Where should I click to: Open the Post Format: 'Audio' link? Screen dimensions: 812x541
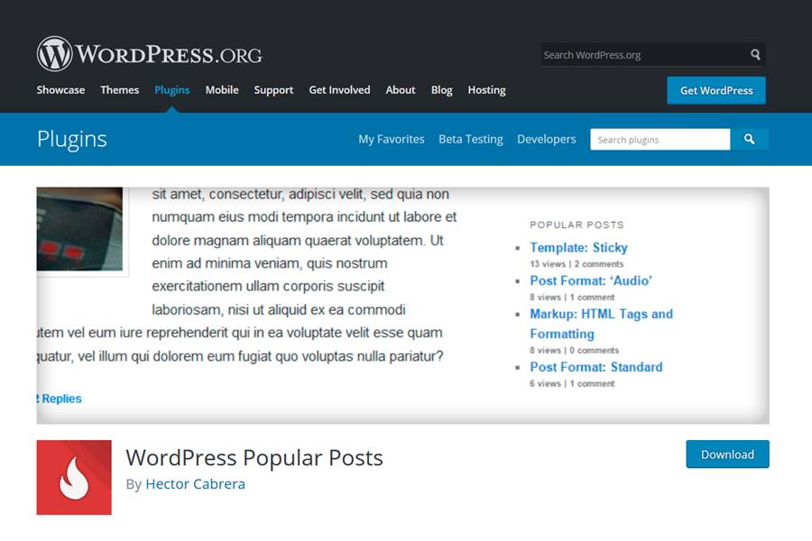pyautogui.click(x=591, y=280)
